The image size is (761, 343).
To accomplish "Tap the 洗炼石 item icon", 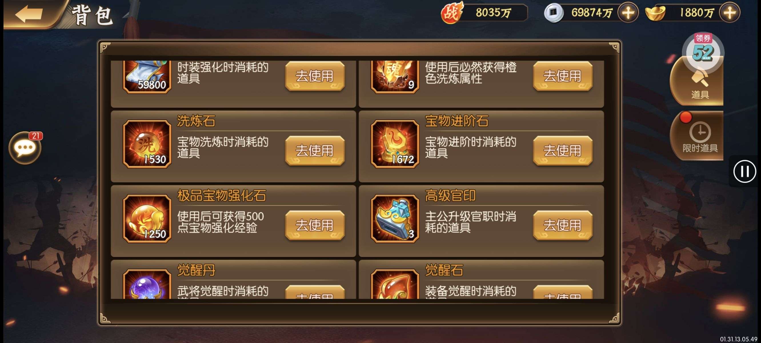I will tap(147, 144).
